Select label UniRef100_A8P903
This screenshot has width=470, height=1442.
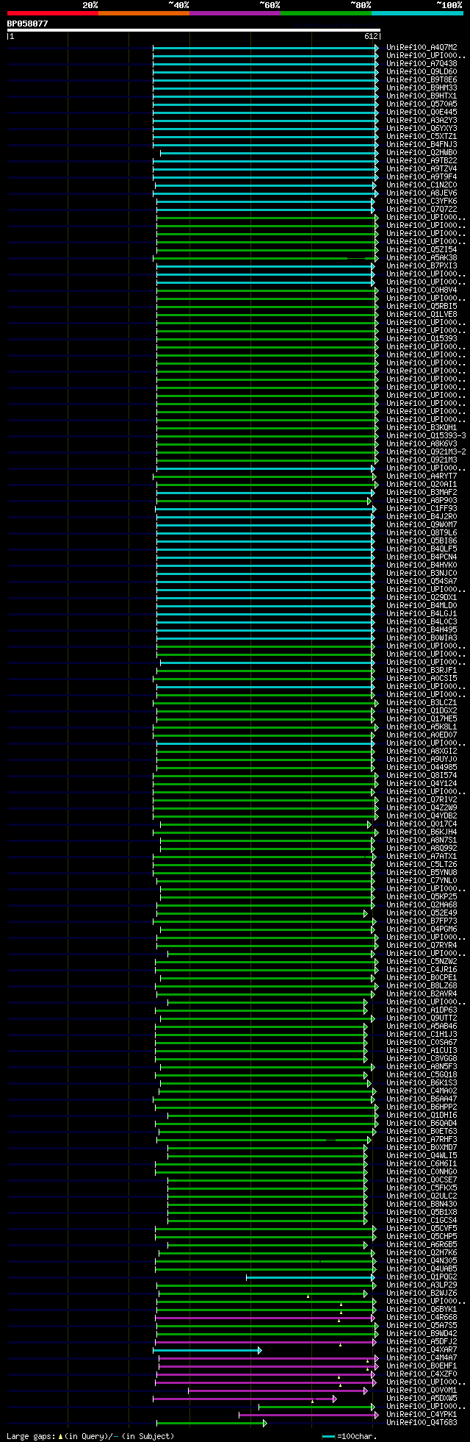[422, 501]
